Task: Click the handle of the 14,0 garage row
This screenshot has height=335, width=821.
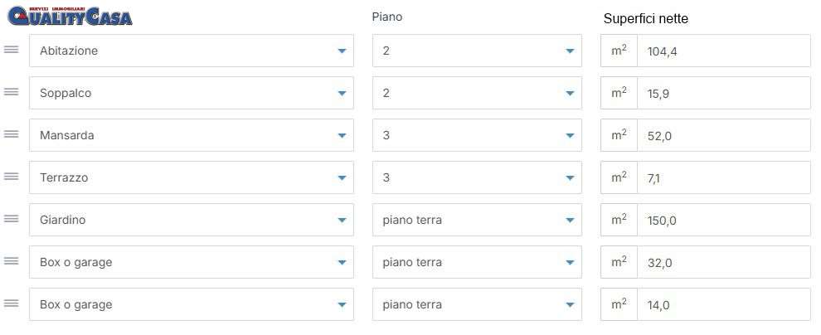Action: pos(11,303)
